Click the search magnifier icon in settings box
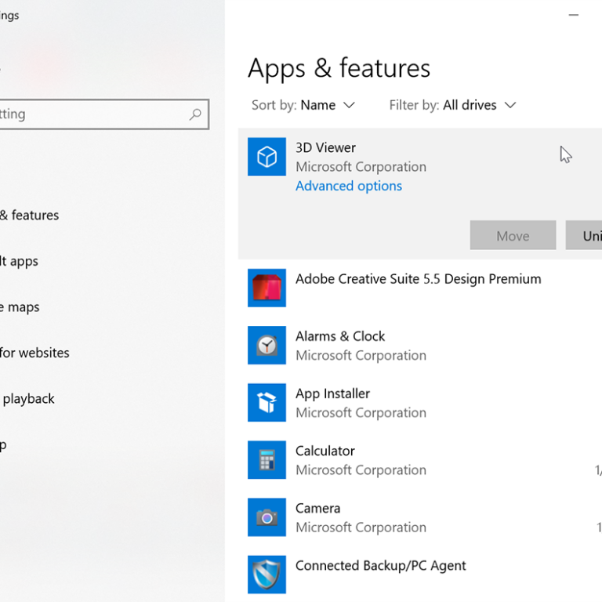Viewport: 602px width, 602px height. pyautogui.click(x=195, y=114)
